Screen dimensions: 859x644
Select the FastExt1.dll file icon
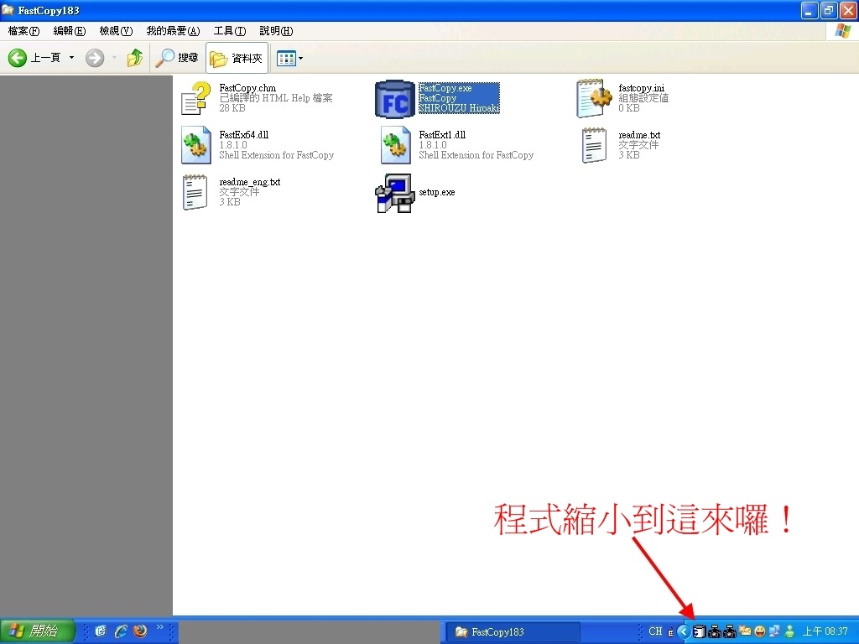tap(396, 145)
